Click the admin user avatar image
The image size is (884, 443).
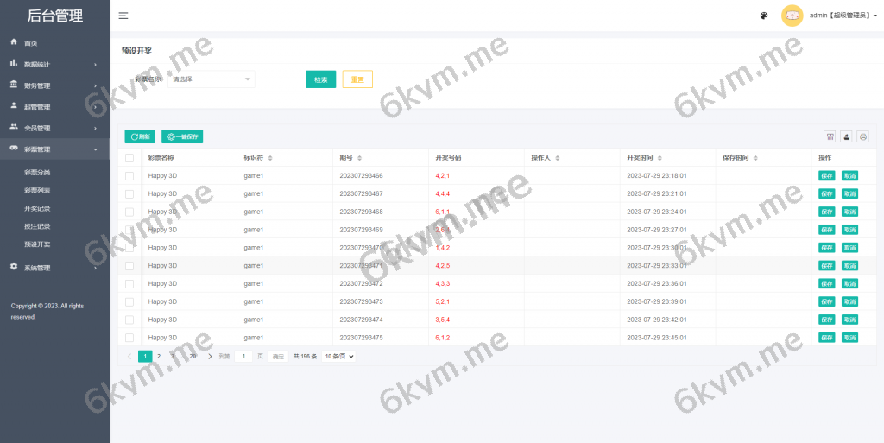coord(792,16)
